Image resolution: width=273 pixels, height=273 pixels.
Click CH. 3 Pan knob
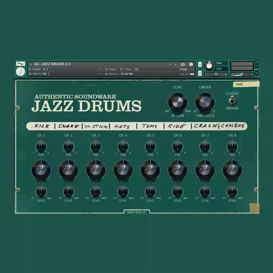(x=96, y=146)
